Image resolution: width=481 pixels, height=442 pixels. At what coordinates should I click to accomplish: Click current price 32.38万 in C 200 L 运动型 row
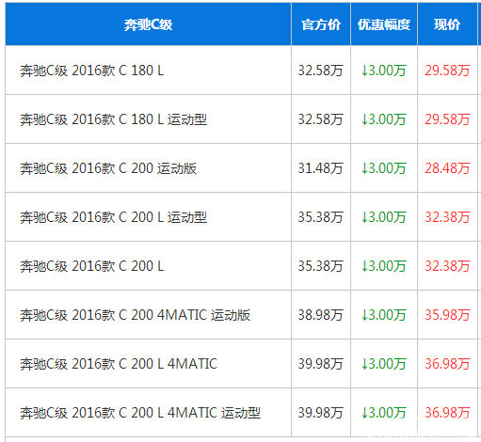coord(447,217)
